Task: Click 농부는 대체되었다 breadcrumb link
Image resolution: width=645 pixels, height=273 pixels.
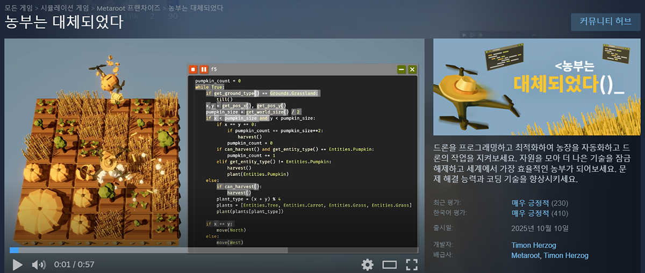Action: (x=196, y=8)
